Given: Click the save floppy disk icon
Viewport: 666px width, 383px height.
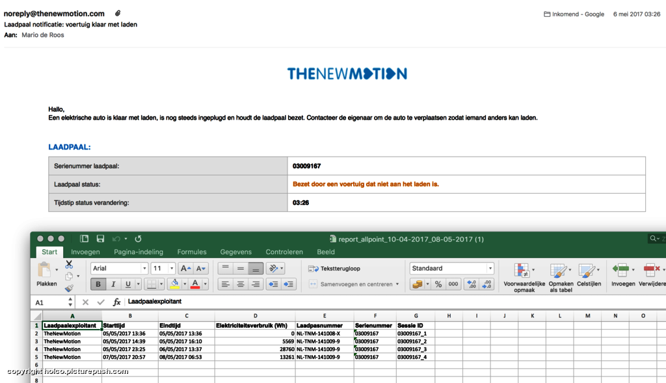Looking at the screenshot, I should [100, 239].
